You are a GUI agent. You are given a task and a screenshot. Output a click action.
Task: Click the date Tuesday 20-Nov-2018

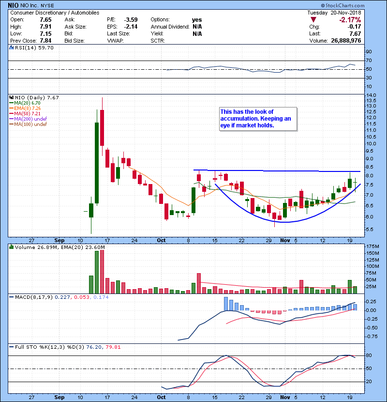click(x=334, y=13)
